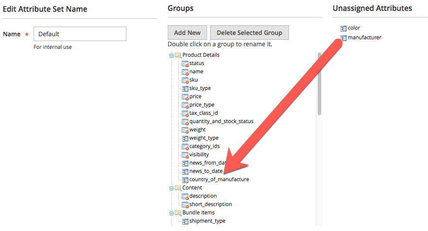428x231 pixels.
Task: Click the color unassigned attribute icon
Action: pyautogui.click(x=343, y=28)
